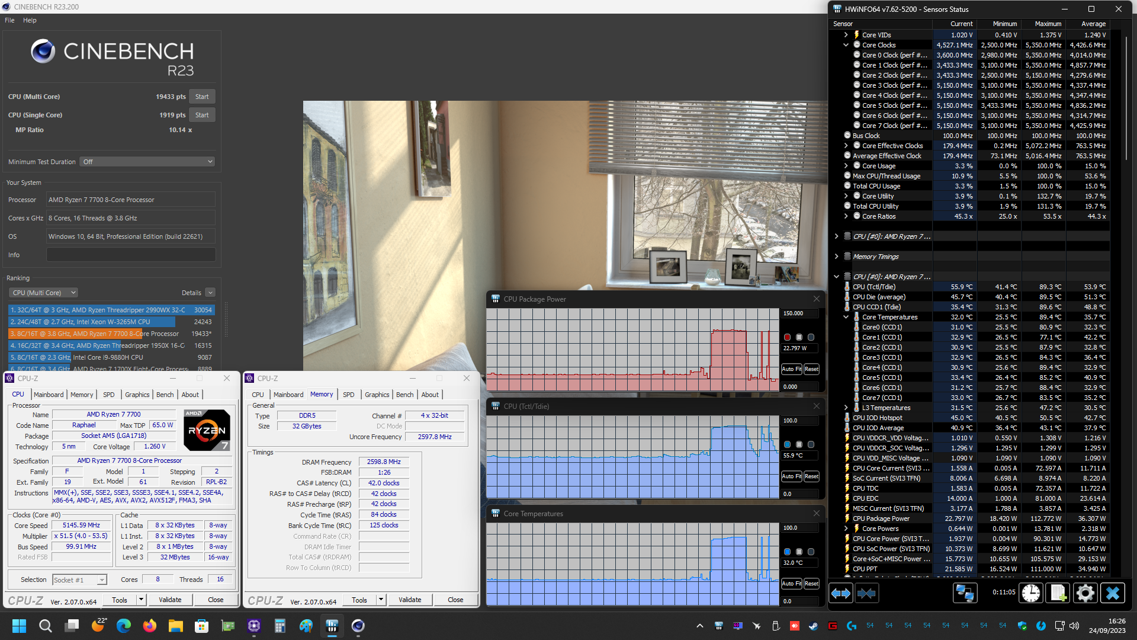Change red line color of Package Power graph

pyautogui.click(x=787, y=337)
